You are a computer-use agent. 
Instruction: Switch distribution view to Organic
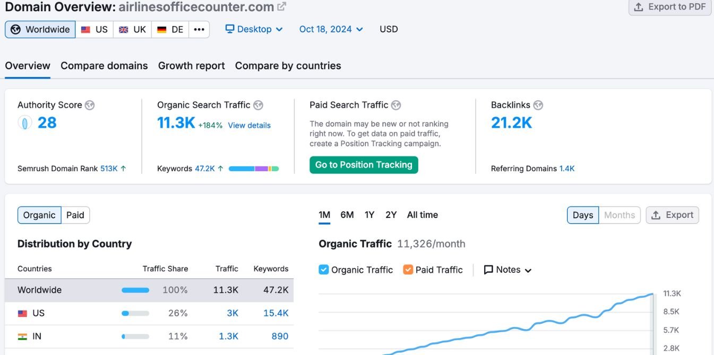point(39,215)
